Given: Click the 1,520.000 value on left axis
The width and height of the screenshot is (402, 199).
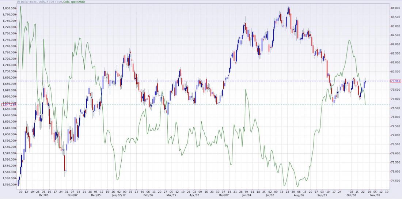Looking at the screenshot, I should click(9, 185).
